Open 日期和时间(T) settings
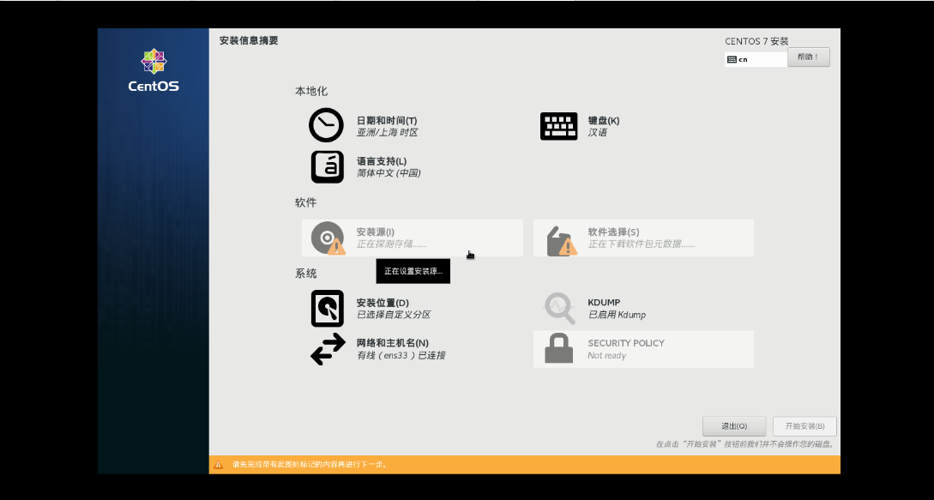This screenshot has height=500, width=934. point(387,120)
